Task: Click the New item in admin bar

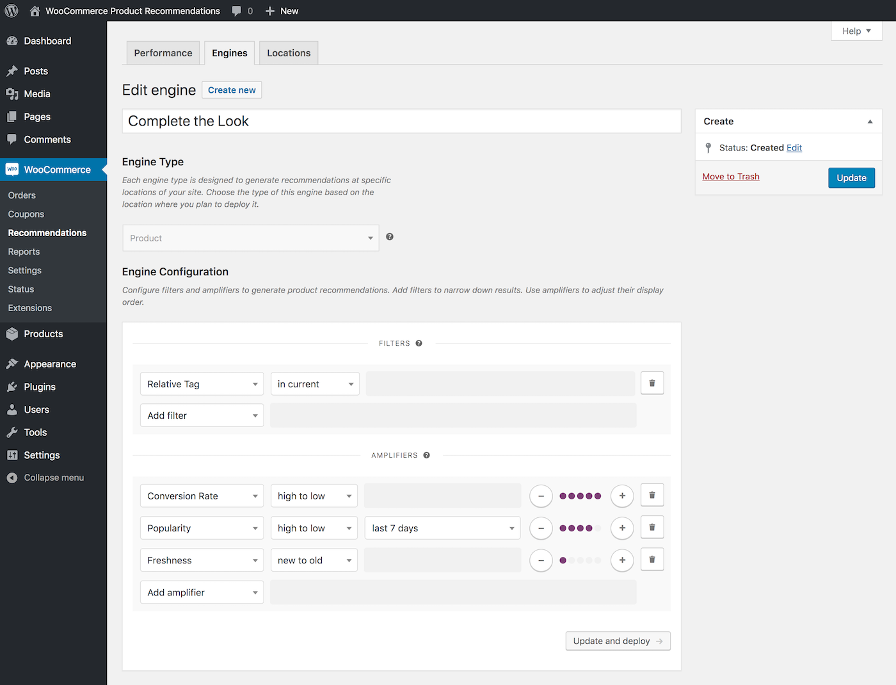Action: [282, 11]
